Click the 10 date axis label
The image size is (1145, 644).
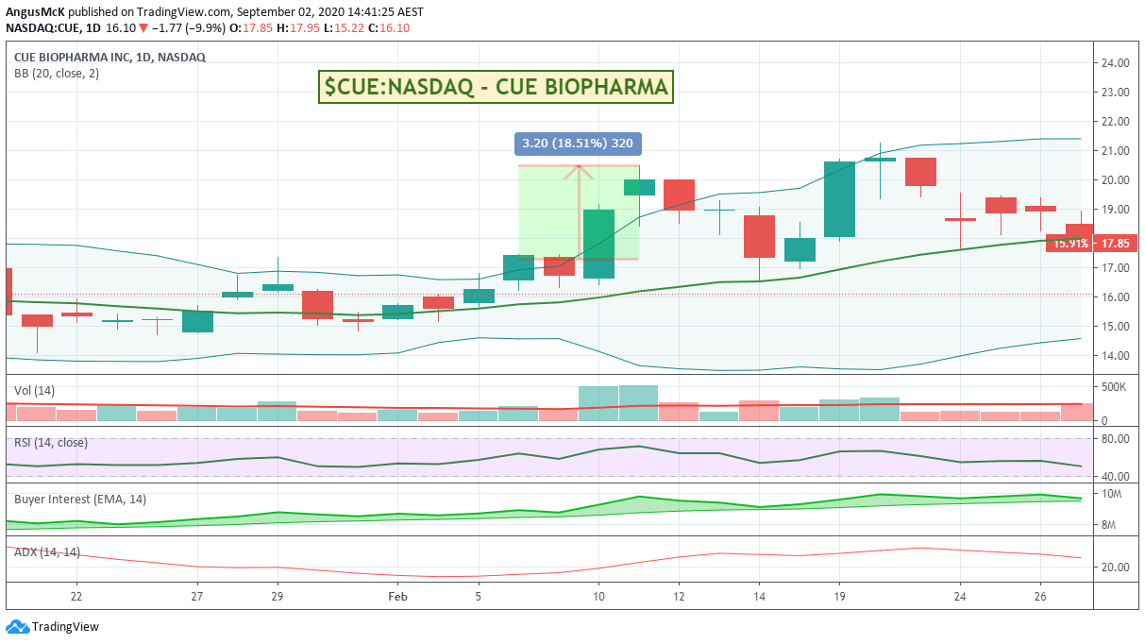pyautogui.click(x=598, y=597)
